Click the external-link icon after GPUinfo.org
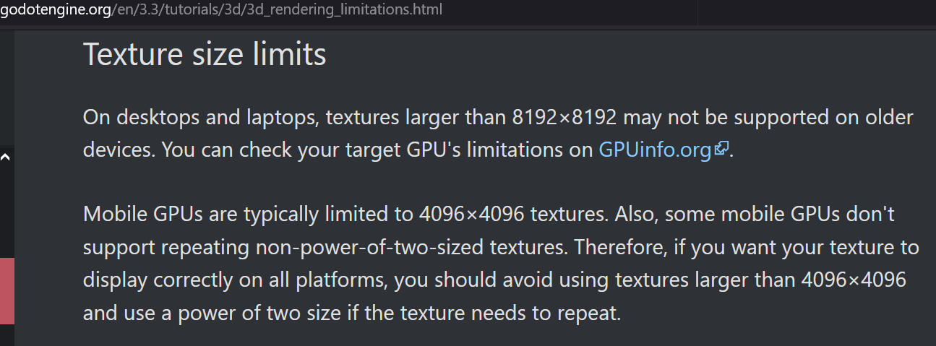 721,150
